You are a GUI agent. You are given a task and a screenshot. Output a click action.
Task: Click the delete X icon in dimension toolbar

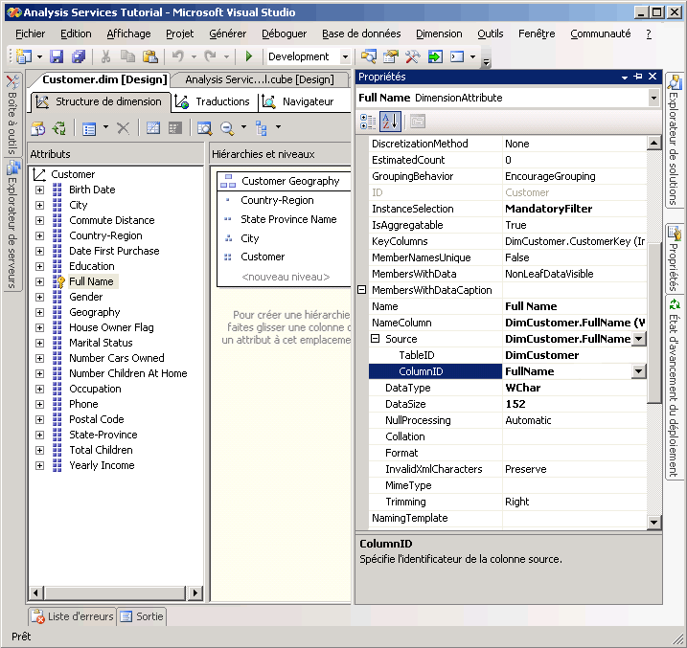point(123,128)
